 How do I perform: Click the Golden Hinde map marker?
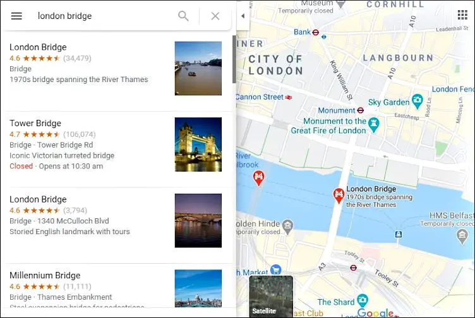pos(288,225)
